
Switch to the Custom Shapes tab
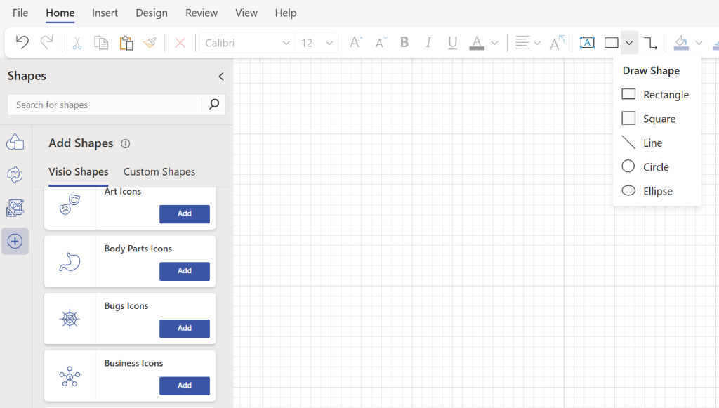coord(159,172)
